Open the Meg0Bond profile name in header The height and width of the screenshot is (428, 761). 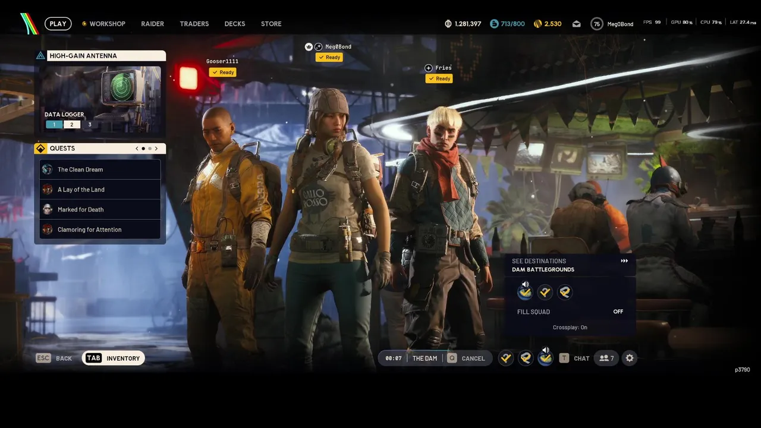pyautogui.click(x=620, y=24)
